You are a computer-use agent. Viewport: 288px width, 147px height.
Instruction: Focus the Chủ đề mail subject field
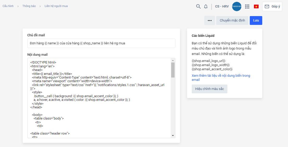point(101,43)
